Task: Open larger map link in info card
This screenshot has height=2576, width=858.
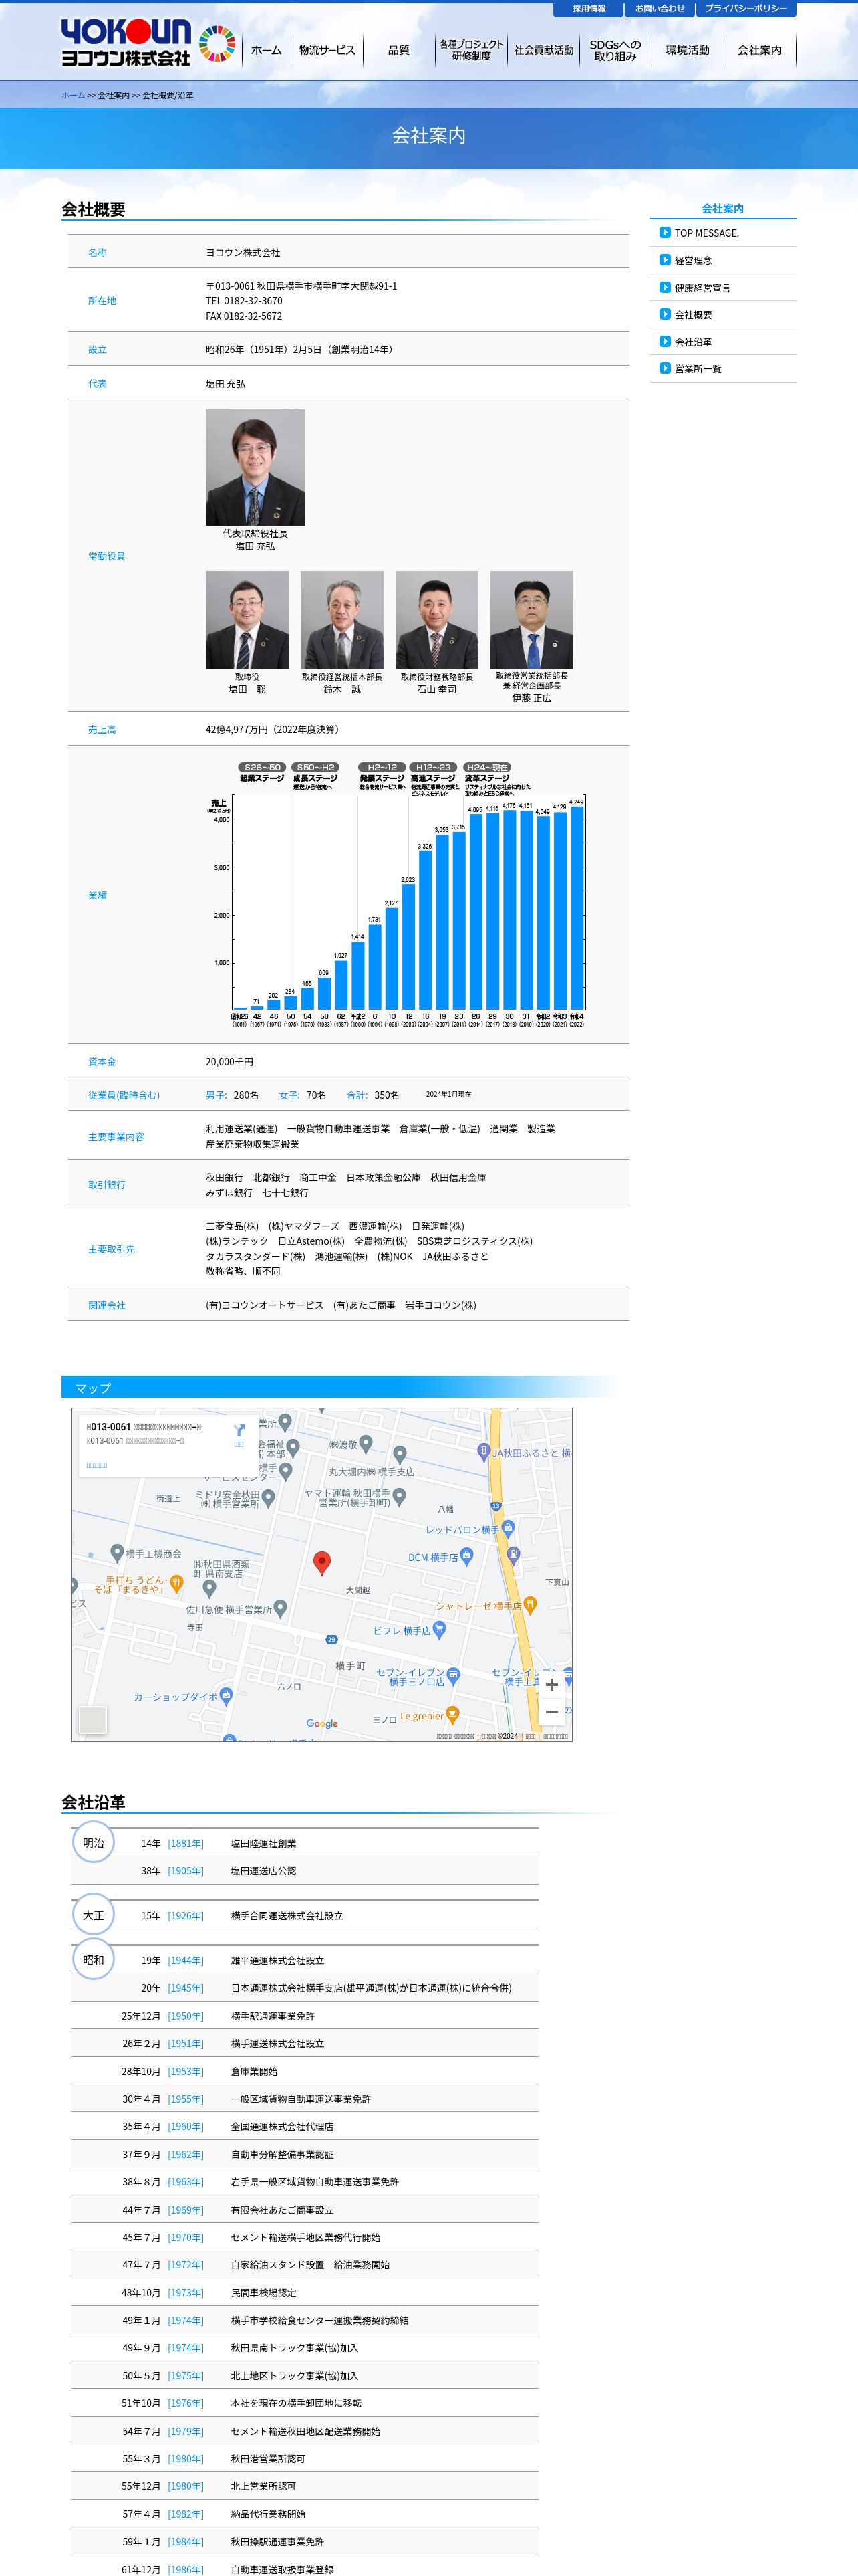Action: (x=97, y=1465)
